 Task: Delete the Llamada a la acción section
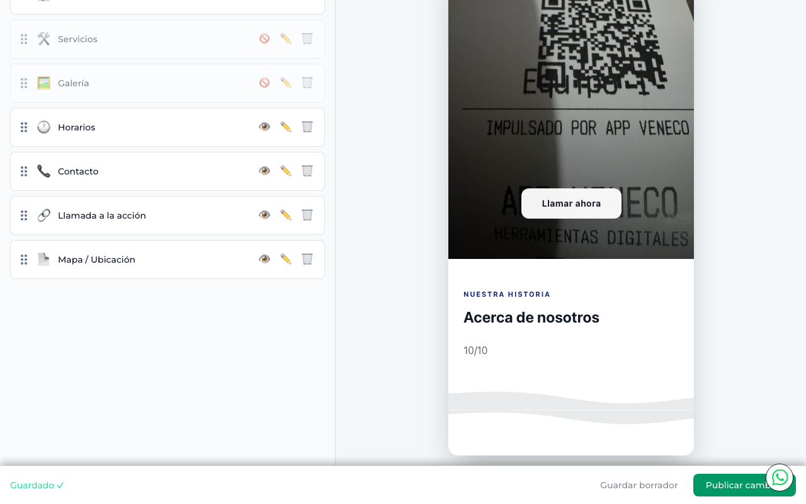pos(307,215)
